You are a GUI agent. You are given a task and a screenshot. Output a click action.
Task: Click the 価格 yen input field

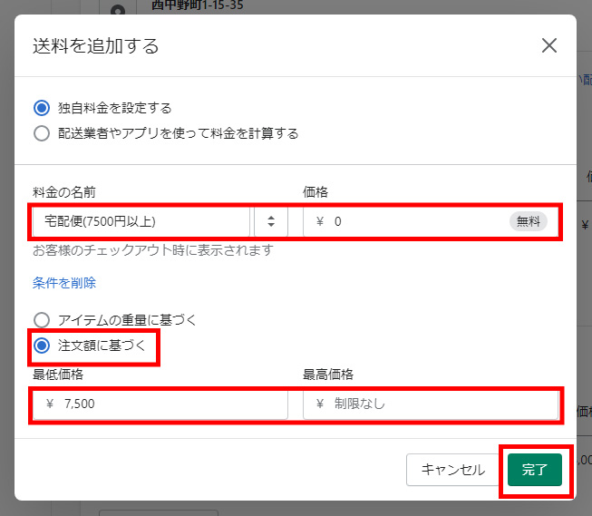pyautogui.click(x=431, y=221)
